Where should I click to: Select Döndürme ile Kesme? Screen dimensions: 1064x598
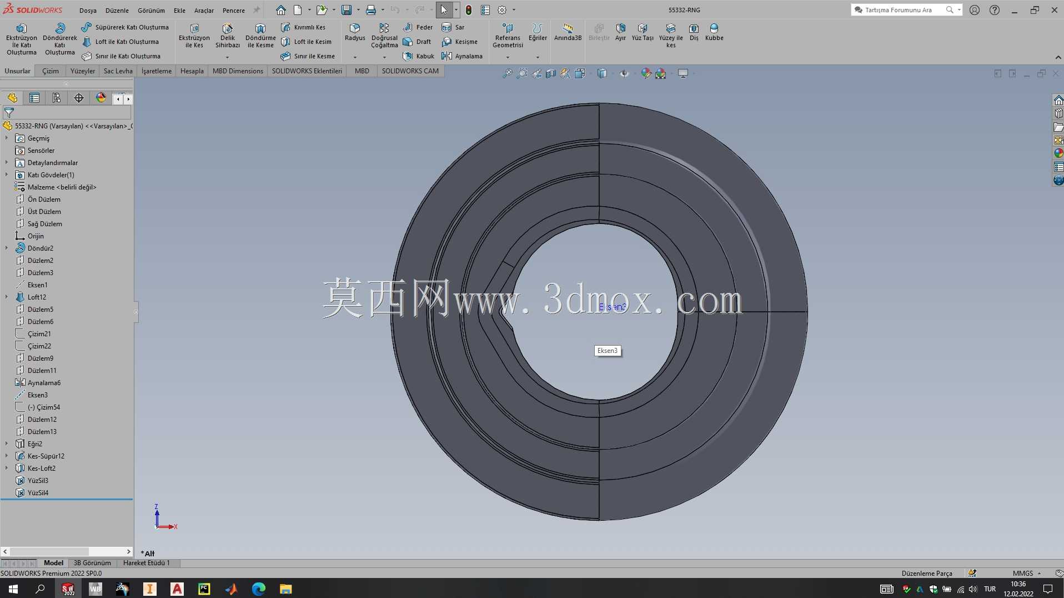coord(260,36)
